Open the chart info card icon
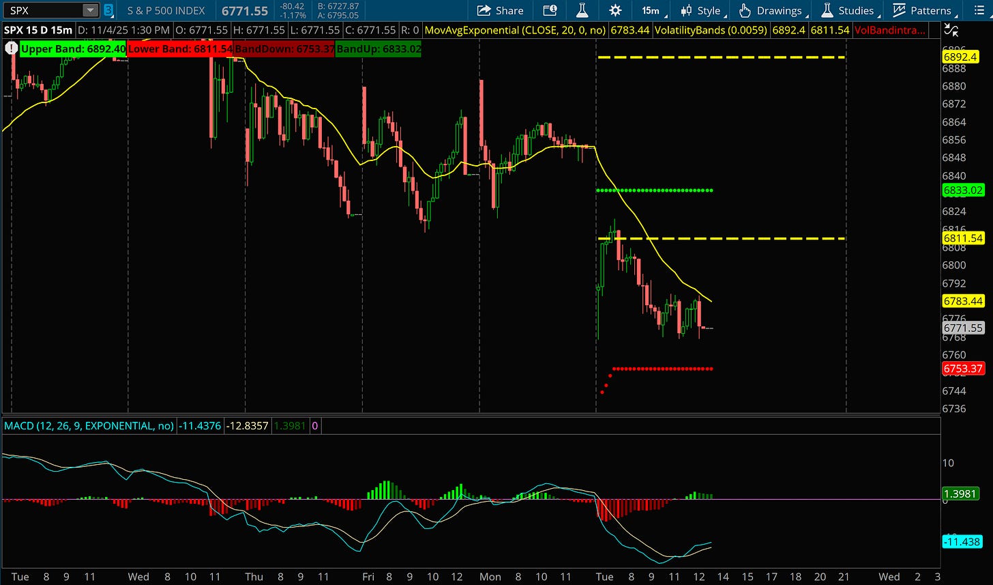The image size is (993, 585). 550,10
